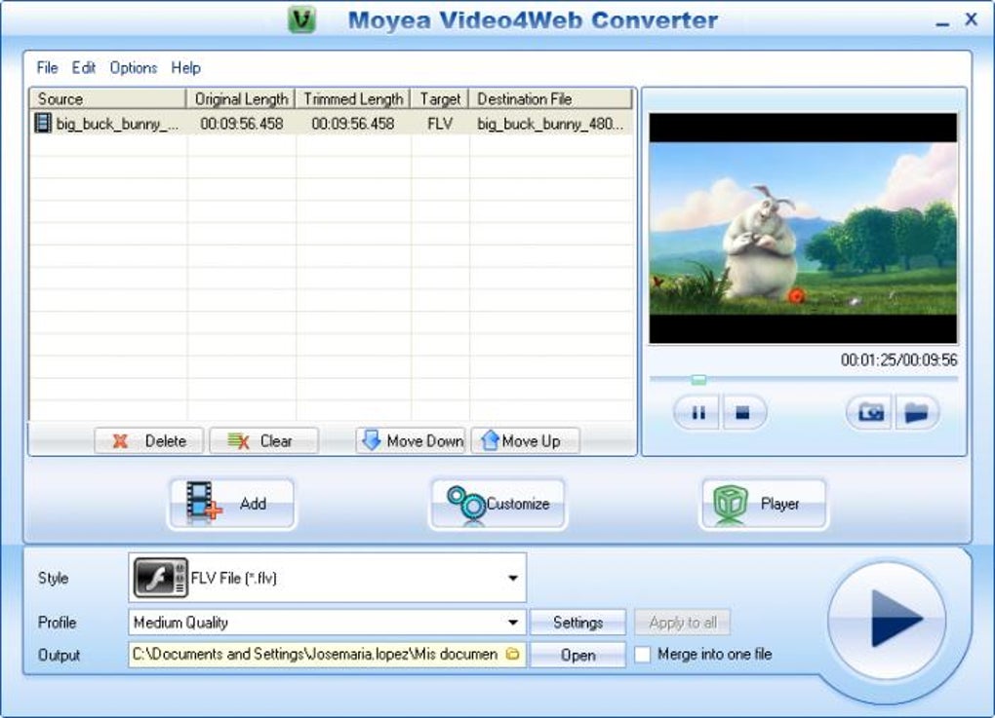Enable Merge into one file
Viewport: 995px width, 718px height.
point(645,655)
